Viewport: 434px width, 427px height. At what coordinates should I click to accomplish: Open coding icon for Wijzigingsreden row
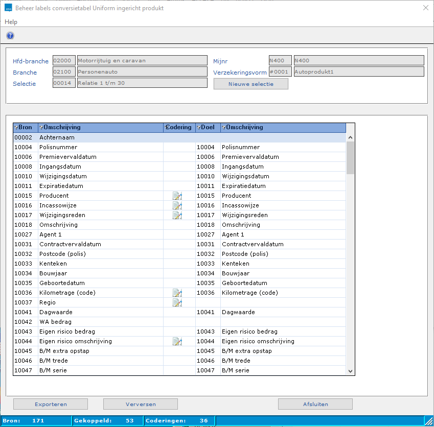[177, 216]
